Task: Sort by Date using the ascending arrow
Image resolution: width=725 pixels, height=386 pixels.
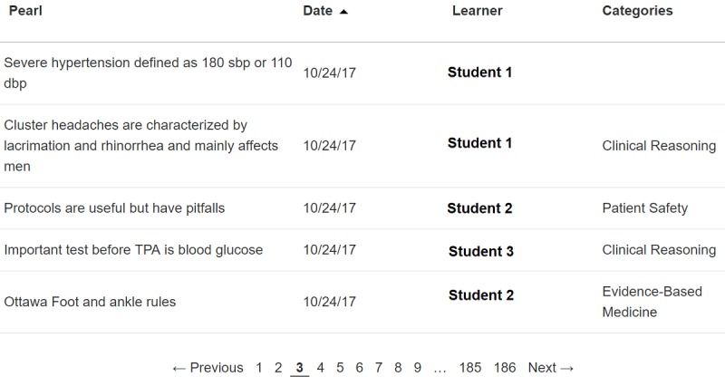Action: pyautogui.click(x=343, y=12)
